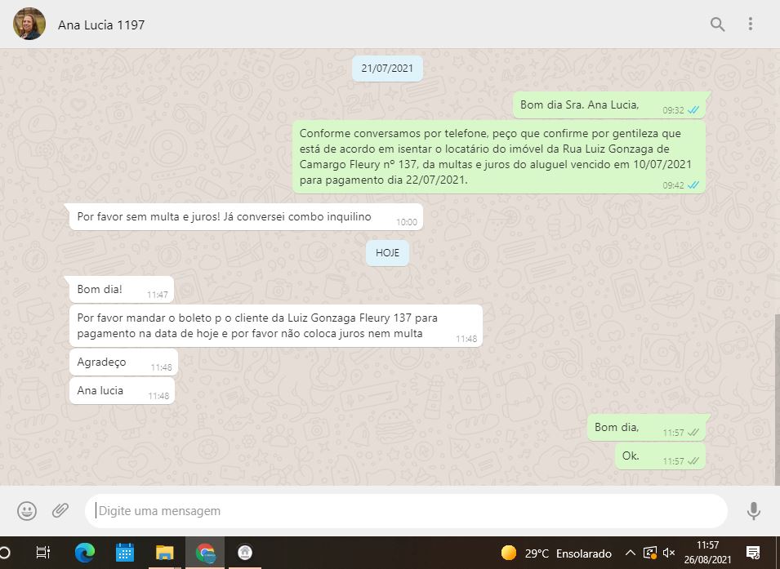Open File Explorer from the taskbar
Image resolution: width=780 pixels, height=569 pixels.
click(x=165, y=553)
